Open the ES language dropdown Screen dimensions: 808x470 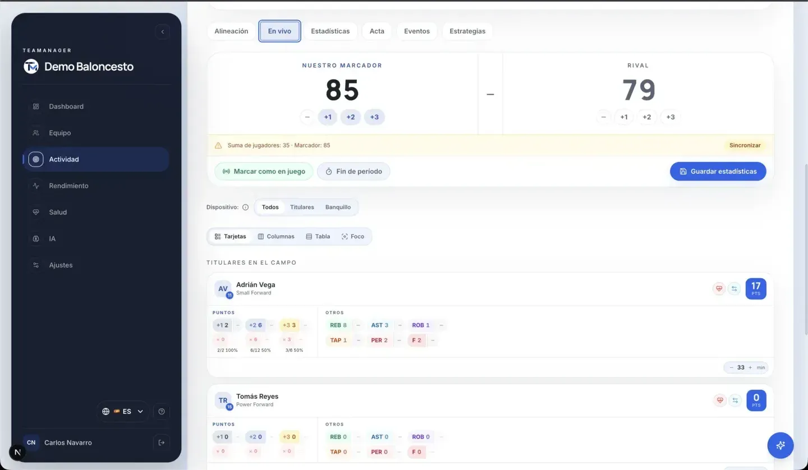tap(123, 412)
